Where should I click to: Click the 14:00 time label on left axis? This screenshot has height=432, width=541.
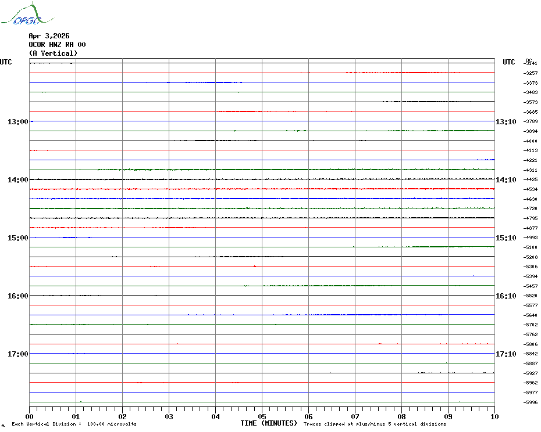[x=18, y=180]
